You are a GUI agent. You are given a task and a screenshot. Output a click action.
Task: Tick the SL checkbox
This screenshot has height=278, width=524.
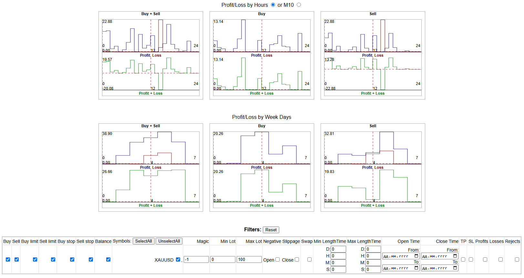[471, 259]
